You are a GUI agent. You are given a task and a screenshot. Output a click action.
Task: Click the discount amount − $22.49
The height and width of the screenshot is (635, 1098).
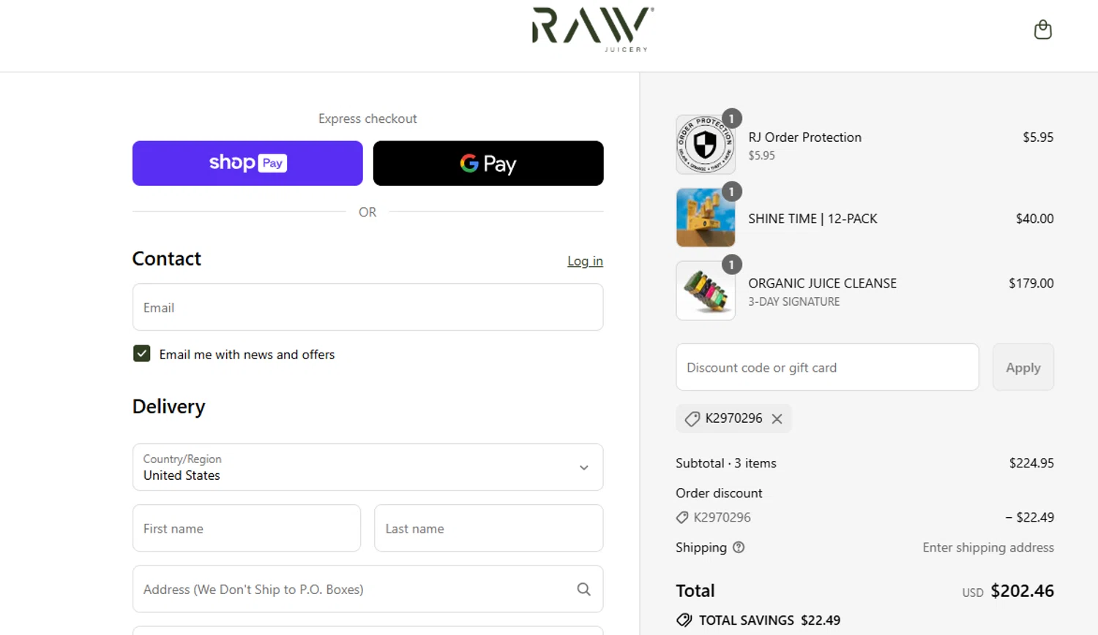click(1029, 517)
